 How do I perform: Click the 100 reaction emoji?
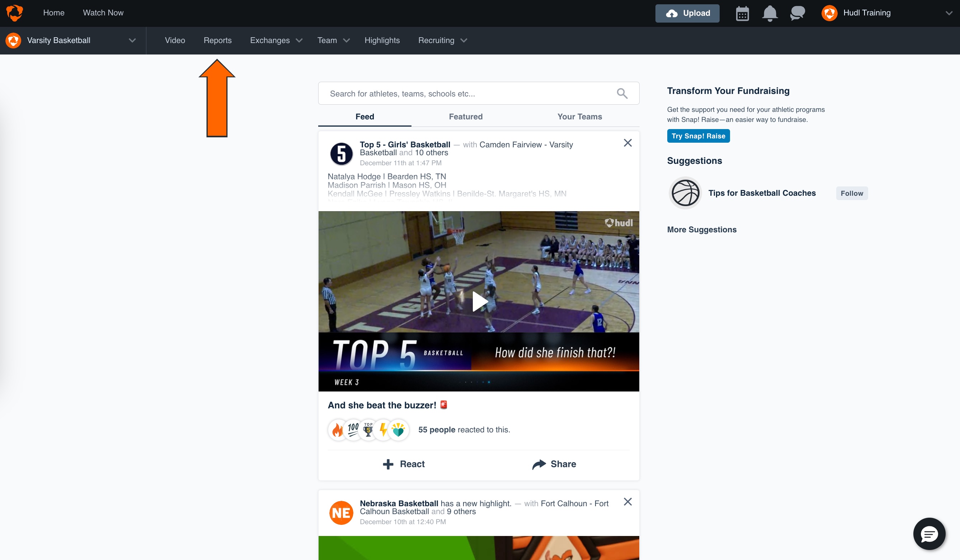353,430
